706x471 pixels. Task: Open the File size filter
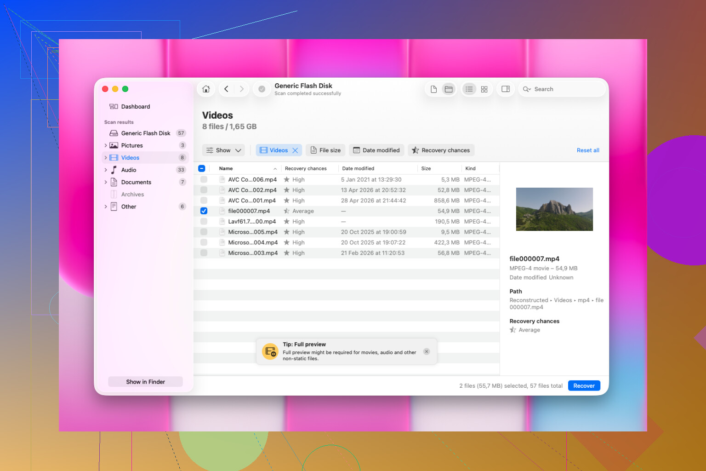point(325,150)
